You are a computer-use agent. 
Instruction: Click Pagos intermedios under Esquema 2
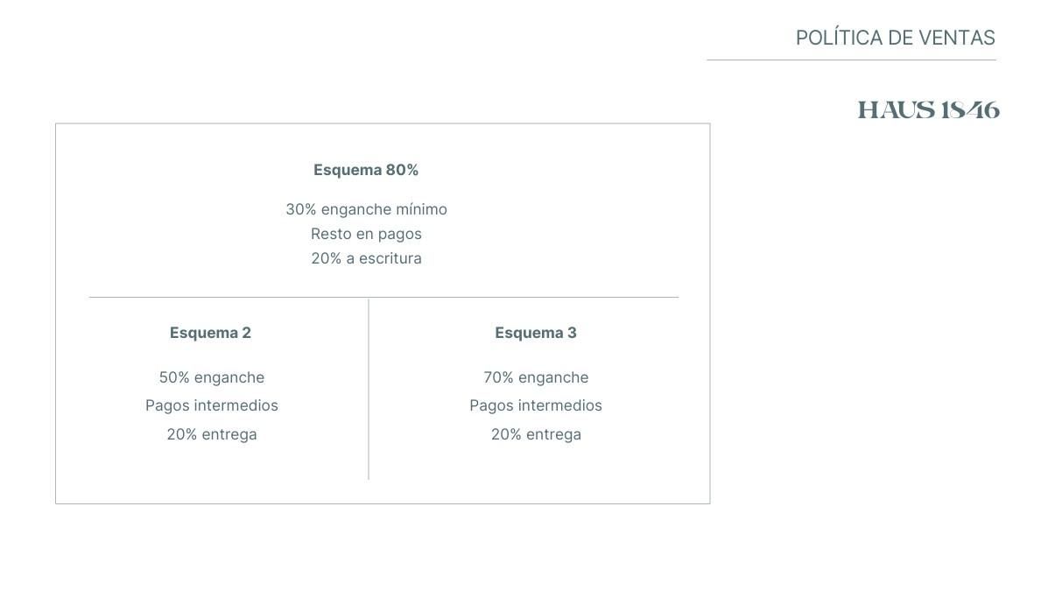tap(212, 405)
